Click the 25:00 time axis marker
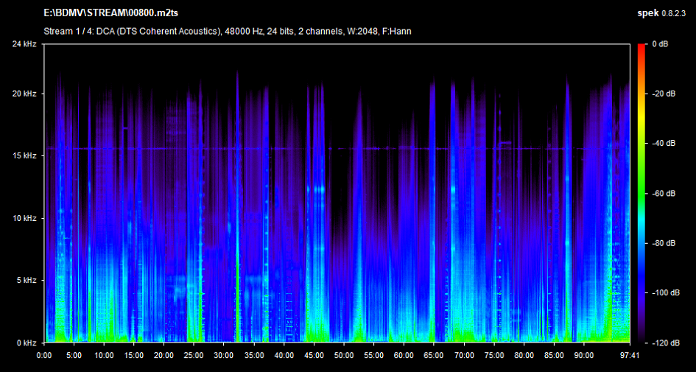The width and height of the screenshot is (696, 372). click(x=194, y=355)
